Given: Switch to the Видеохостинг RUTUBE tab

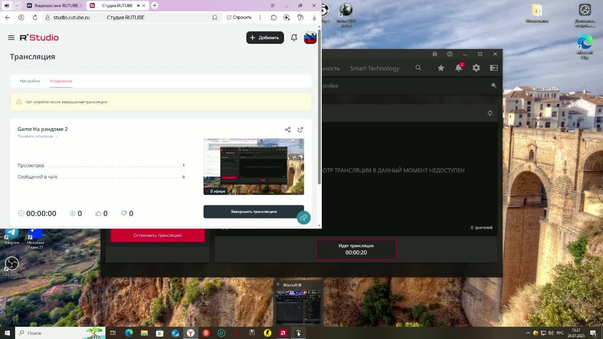Looking at the screenshot, I should coord(55,6).
